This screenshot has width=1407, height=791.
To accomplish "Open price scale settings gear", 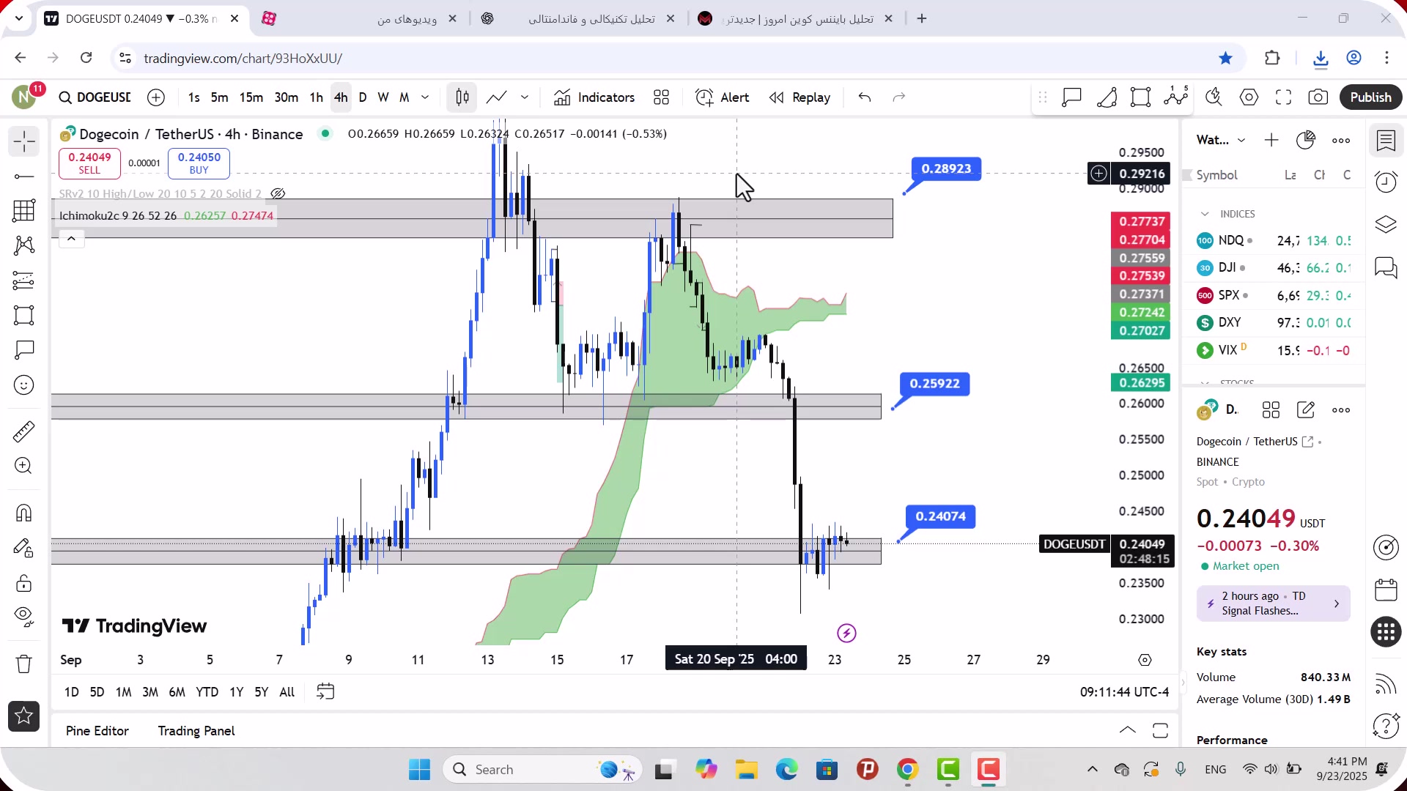I will pyautogui.click(x=1145, y=660).
